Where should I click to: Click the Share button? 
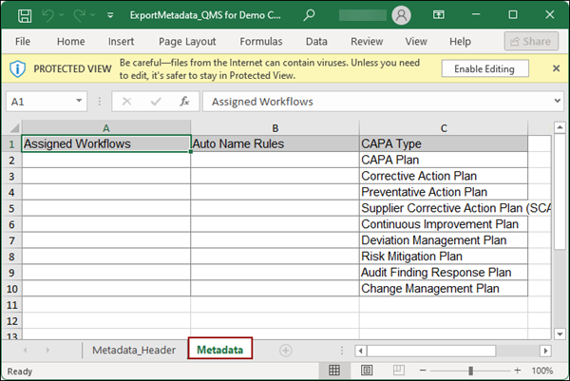531,42
